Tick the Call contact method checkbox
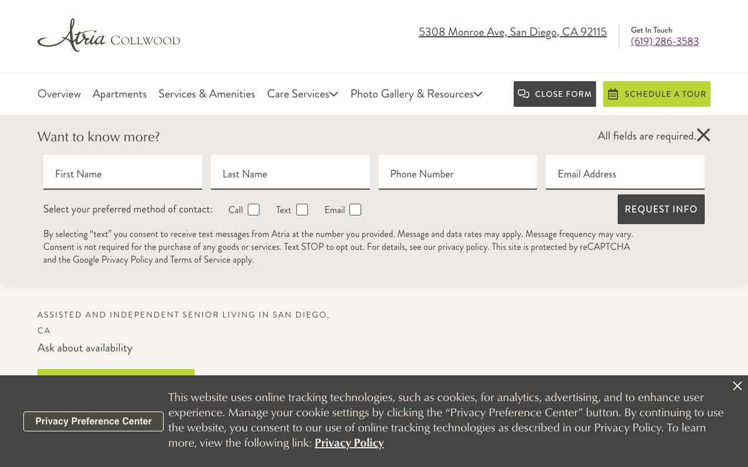The image size is (748, 467). click(x=254, y=210)
